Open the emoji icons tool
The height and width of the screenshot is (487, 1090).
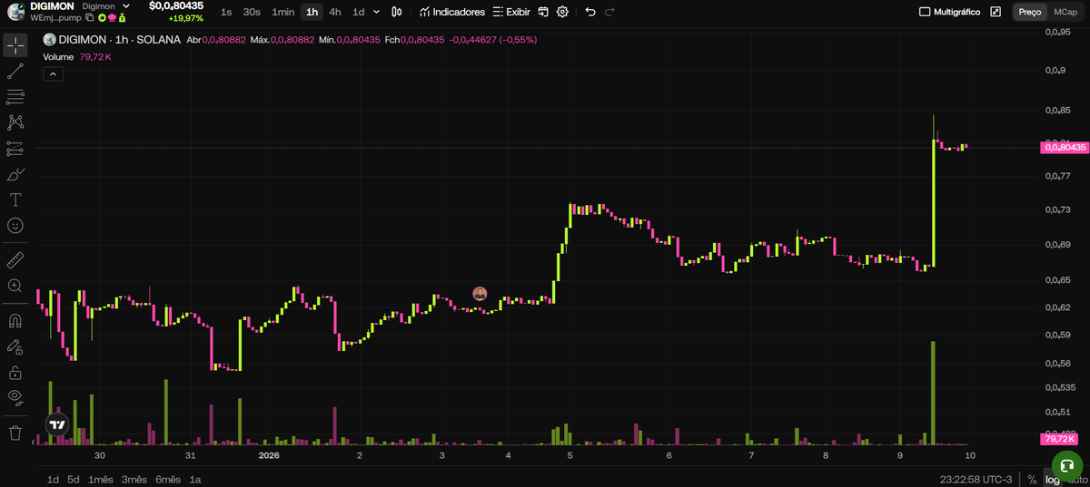tap(15, 225)
